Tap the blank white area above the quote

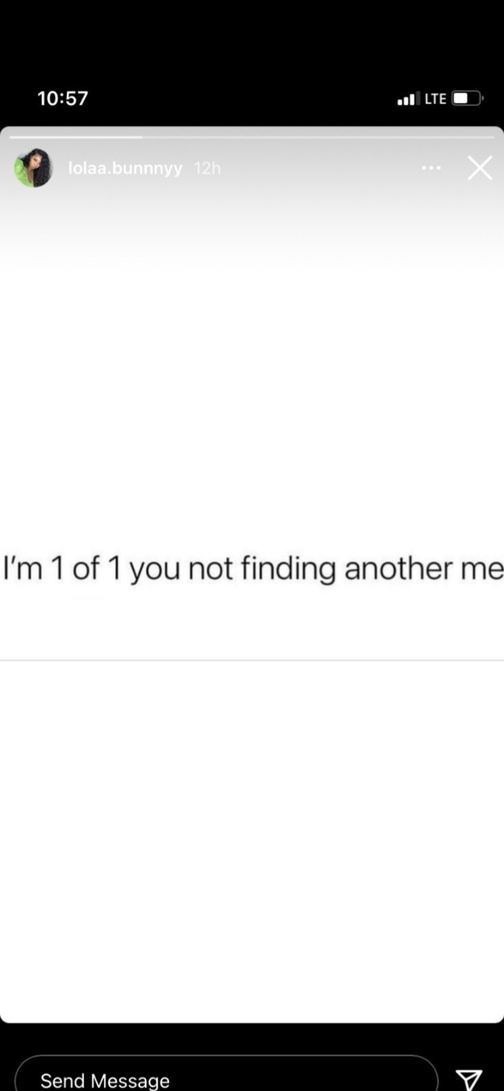252,399
